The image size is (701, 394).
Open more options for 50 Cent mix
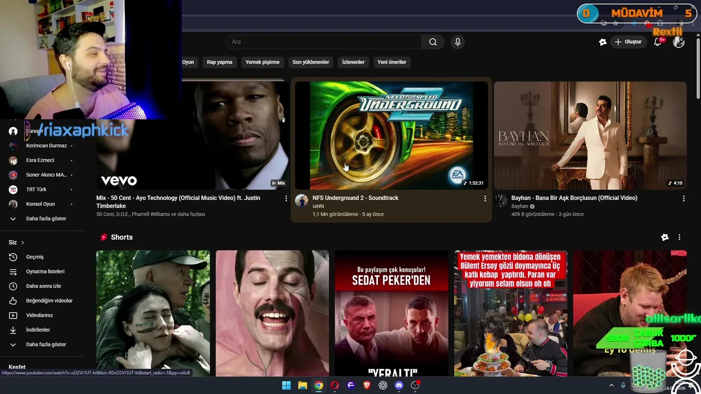285,199
